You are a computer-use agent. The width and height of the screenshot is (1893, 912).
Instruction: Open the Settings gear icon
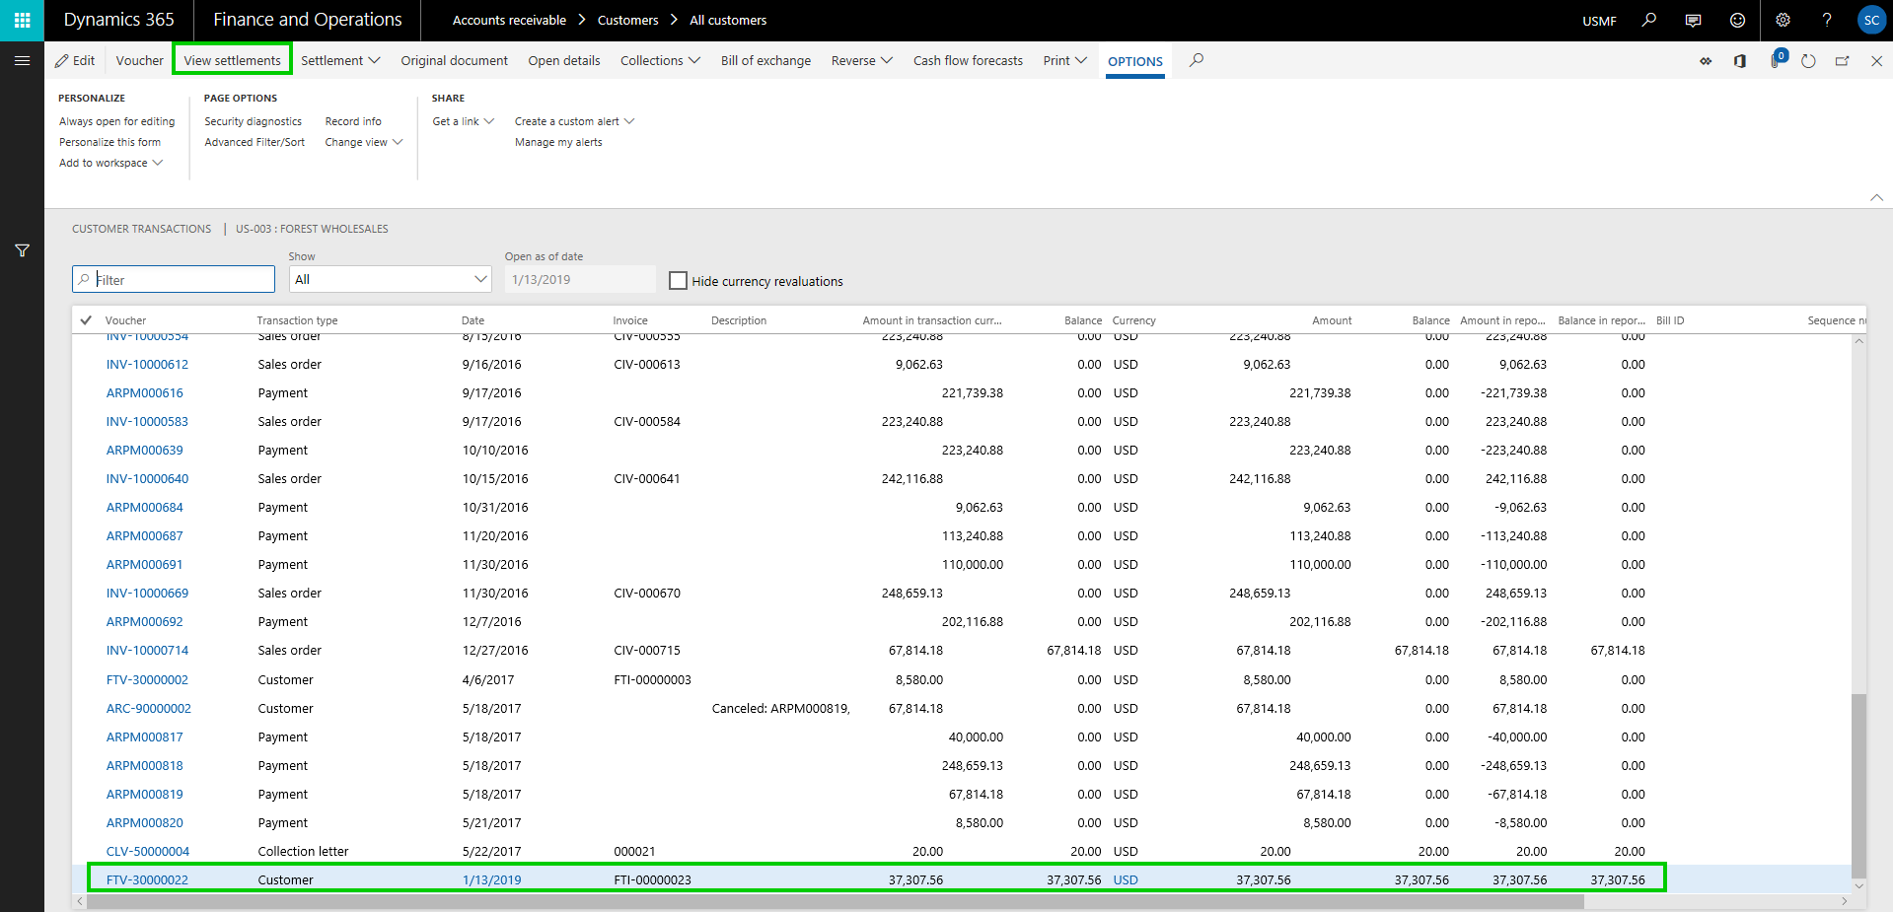click(1782, 20)
